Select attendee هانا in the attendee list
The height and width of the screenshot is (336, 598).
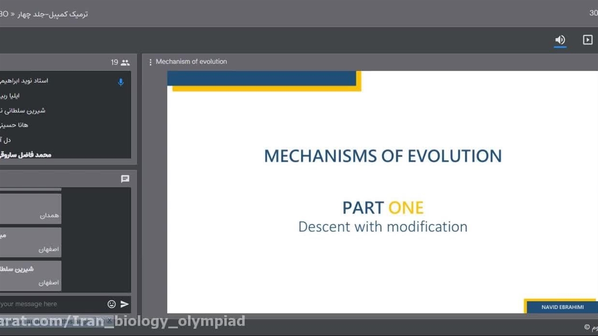point(15,125)
